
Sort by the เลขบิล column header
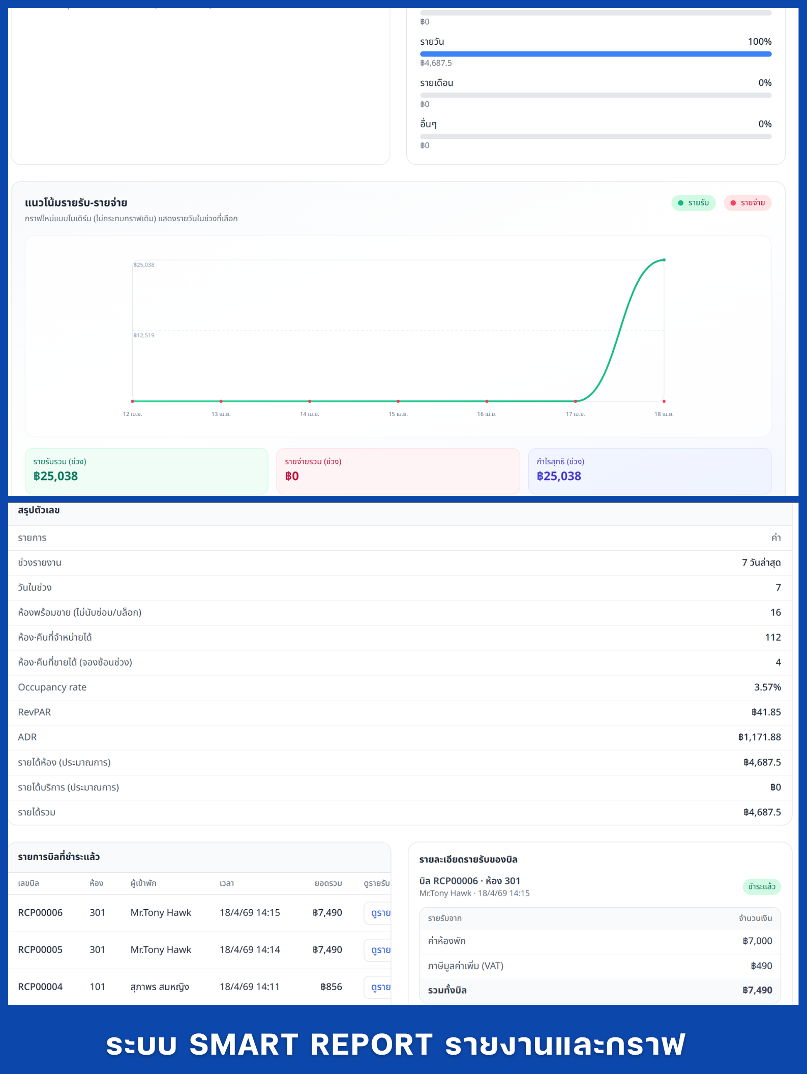28,883
